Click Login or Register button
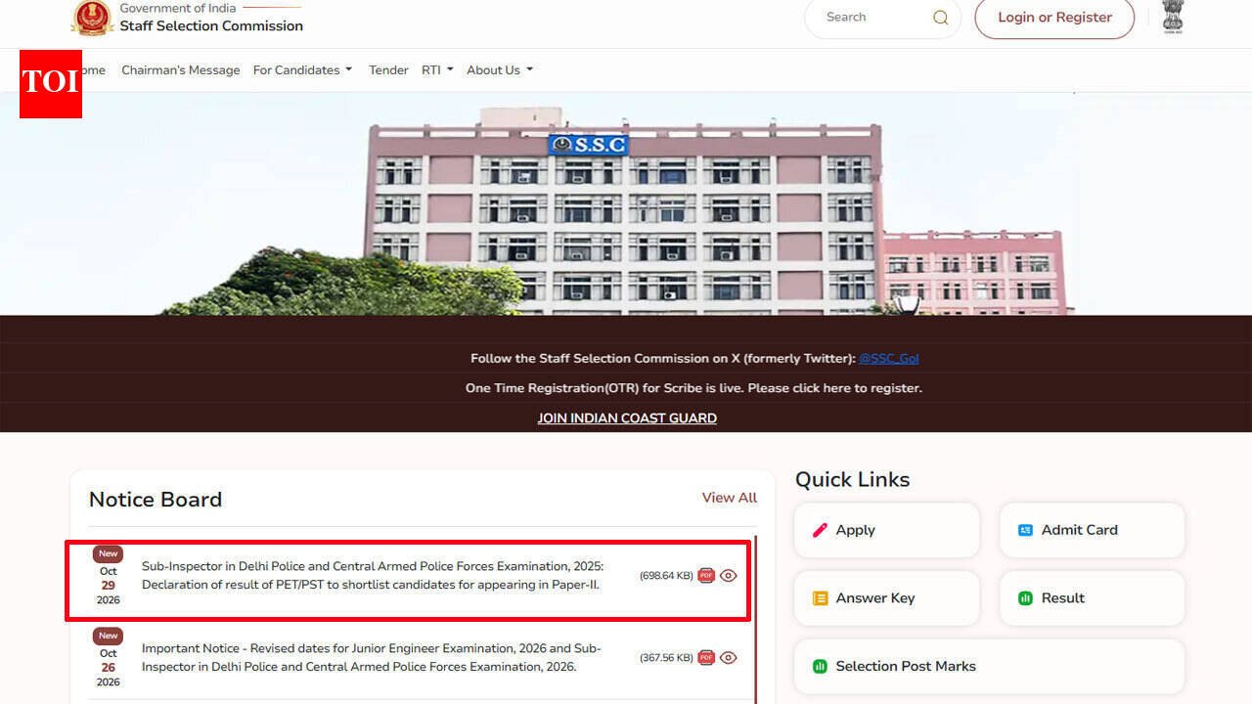 click(1054, 18)
